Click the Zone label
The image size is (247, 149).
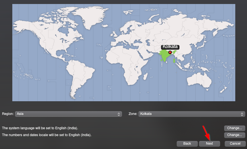133,114
